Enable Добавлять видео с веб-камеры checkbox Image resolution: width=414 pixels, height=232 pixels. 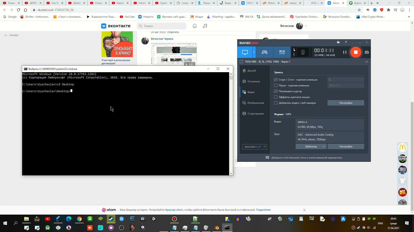[276, 103]
